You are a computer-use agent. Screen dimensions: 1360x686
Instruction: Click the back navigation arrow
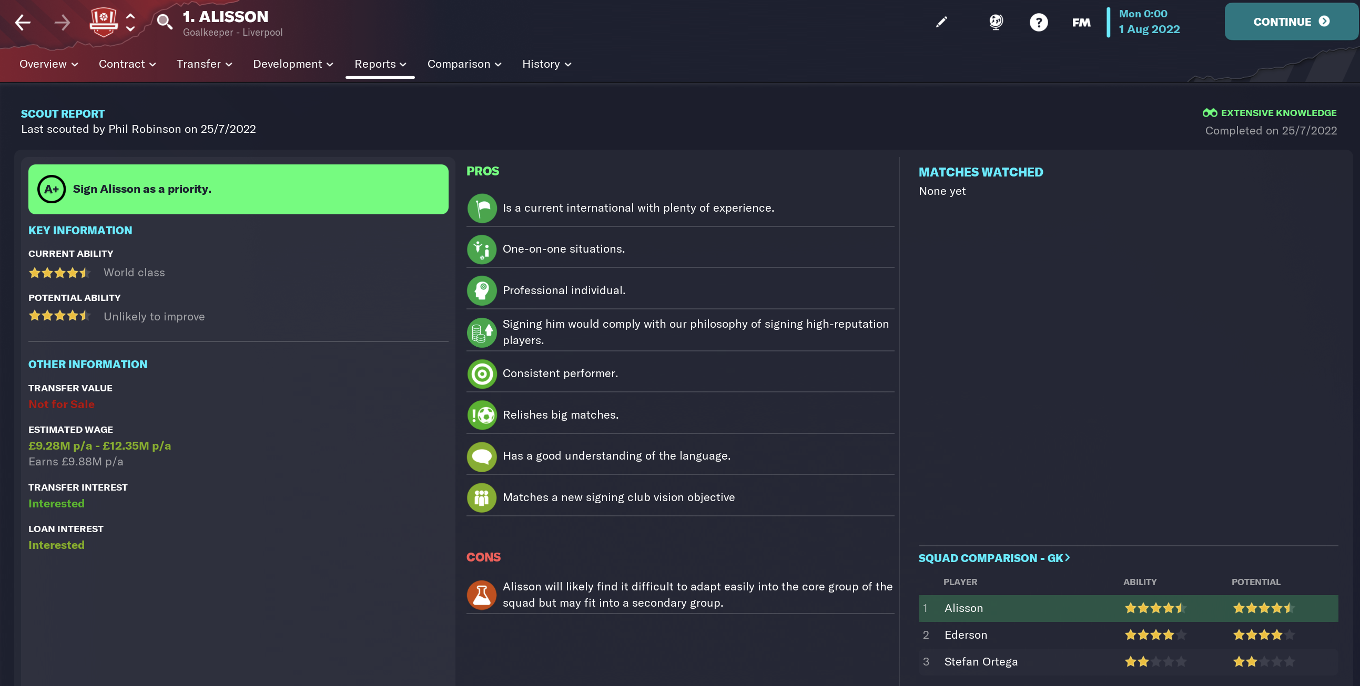[22, 22]
